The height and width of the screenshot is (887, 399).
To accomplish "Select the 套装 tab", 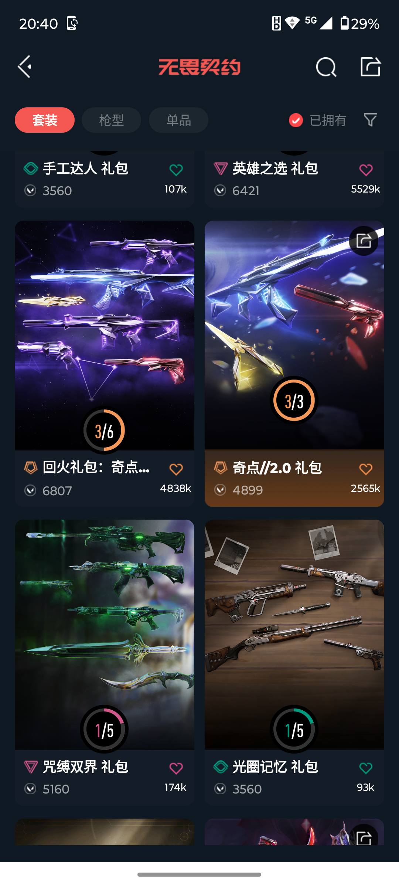I will click(x=45, y=120).
